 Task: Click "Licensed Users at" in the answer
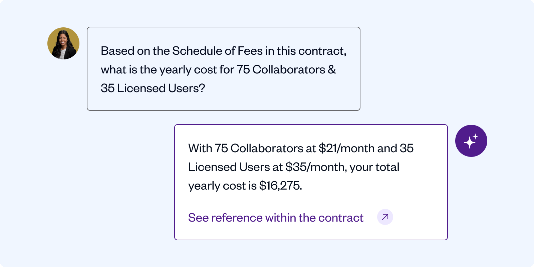click(x=235, y=167)
